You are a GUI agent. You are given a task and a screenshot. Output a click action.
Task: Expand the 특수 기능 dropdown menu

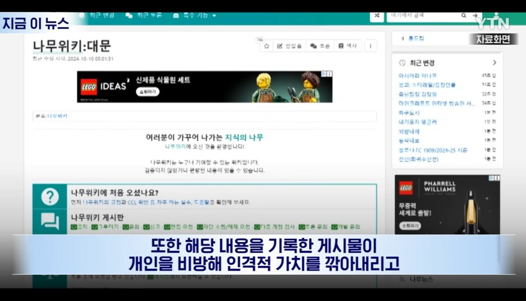[195, 15]
